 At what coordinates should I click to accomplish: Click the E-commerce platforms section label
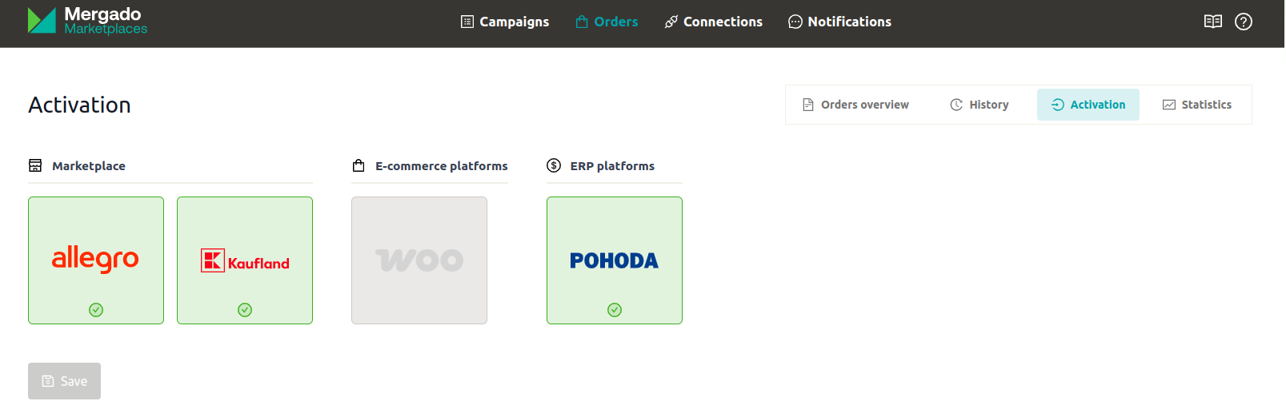[x=442, y=166]
